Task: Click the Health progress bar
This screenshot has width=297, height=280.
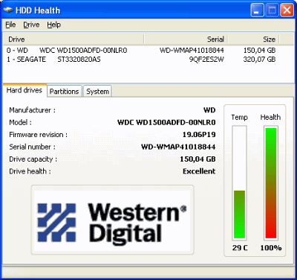Action: [271, 183]
